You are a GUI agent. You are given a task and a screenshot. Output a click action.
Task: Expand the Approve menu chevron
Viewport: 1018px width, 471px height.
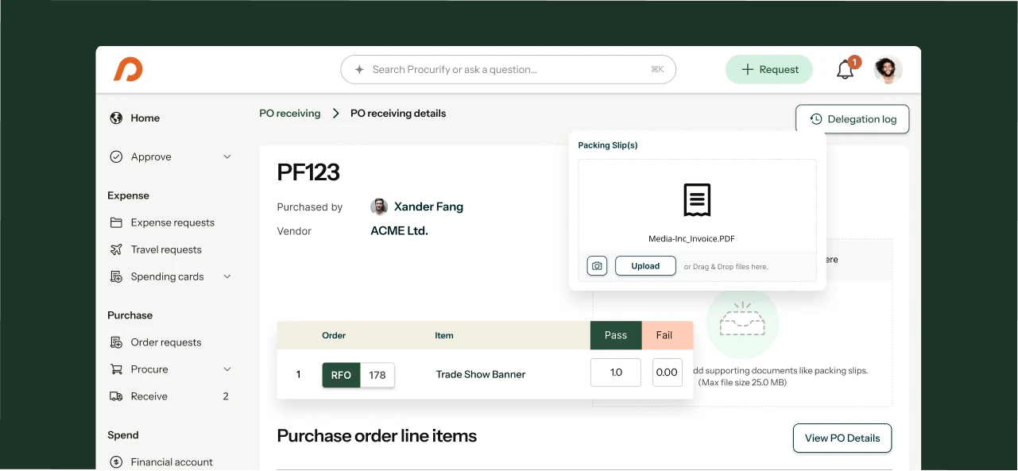(x=227, y=156)
